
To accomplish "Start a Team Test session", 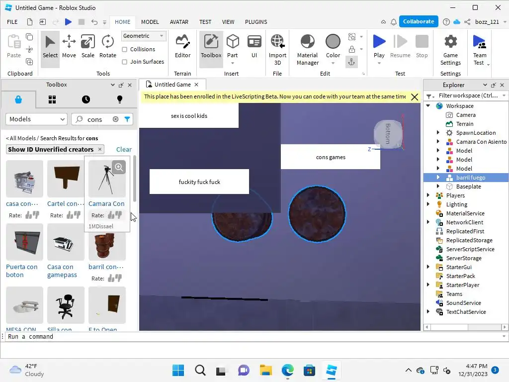I will click(x=480, y=50).
